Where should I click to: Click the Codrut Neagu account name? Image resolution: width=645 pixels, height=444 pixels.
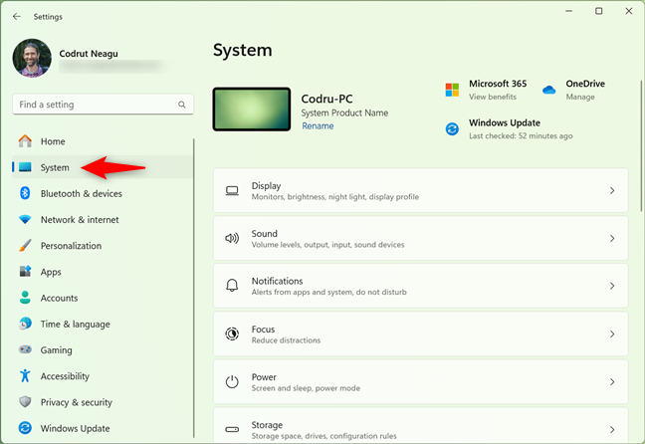click(89, 54)
